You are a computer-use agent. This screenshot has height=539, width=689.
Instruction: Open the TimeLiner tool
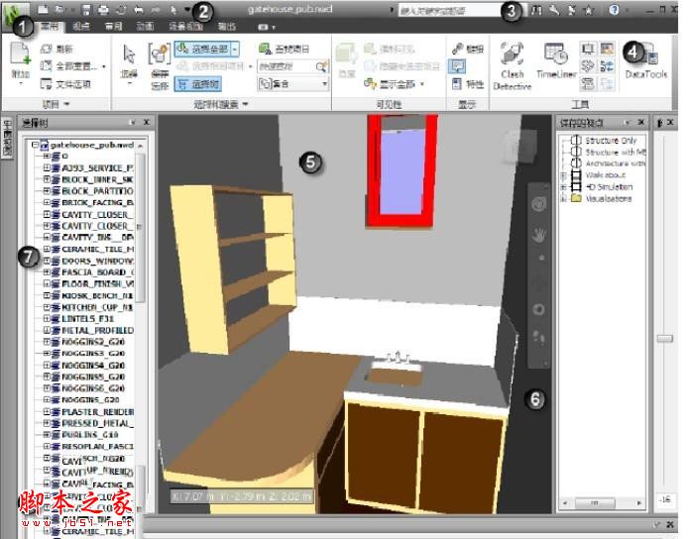tap(556, 61)
